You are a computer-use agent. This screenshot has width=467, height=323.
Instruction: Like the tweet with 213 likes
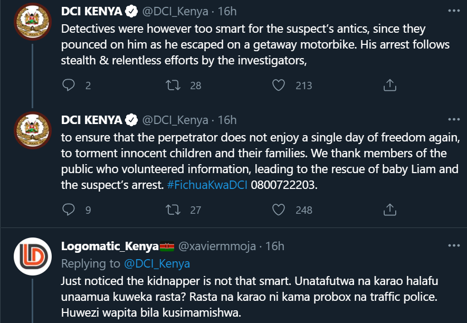coord(279,85)
